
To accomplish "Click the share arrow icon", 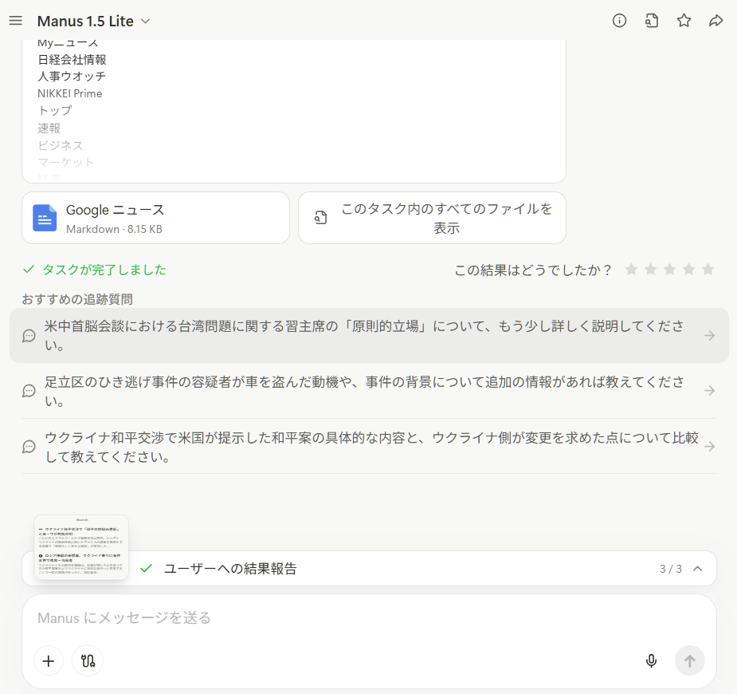I will [715, 21].
